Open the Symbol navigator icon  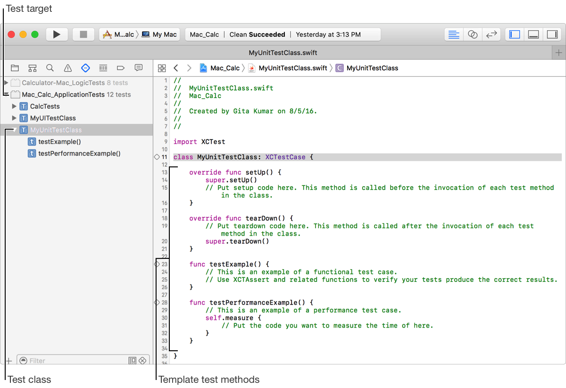(x=32, y=68)
